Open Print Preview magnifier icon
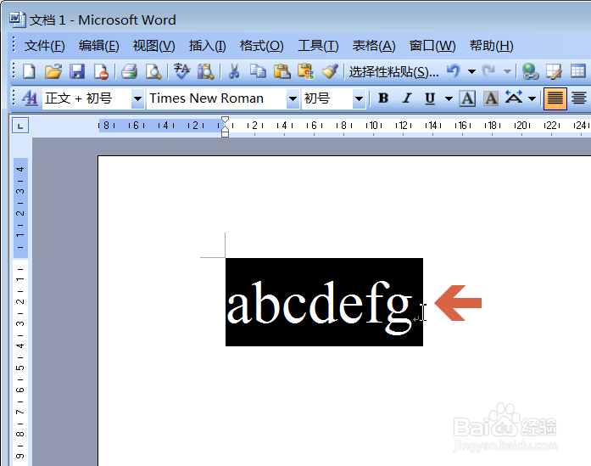This screenshot has height=466, width=591. point(153,71)
